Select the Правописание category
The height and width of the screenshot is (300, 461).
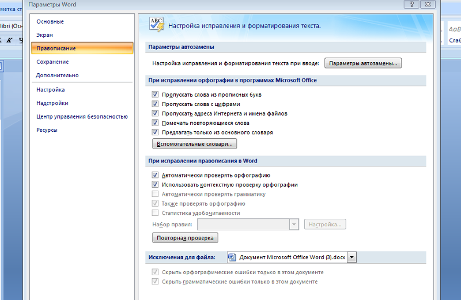click(82, 48)
